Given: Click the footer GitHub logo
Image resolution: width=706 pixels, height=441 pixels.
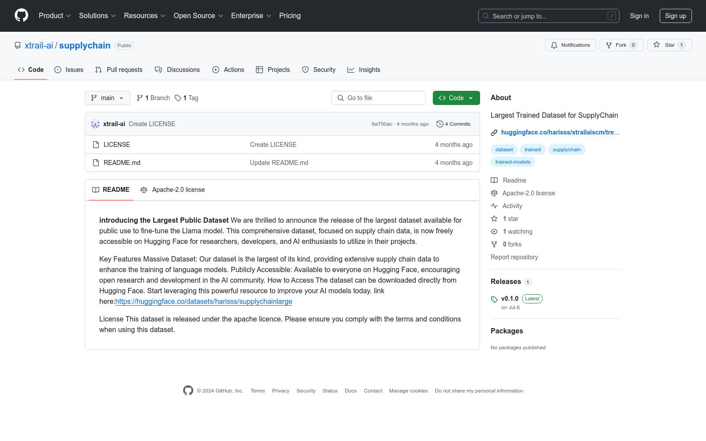Looking at the screenshot, I should (x=188, y=391).
